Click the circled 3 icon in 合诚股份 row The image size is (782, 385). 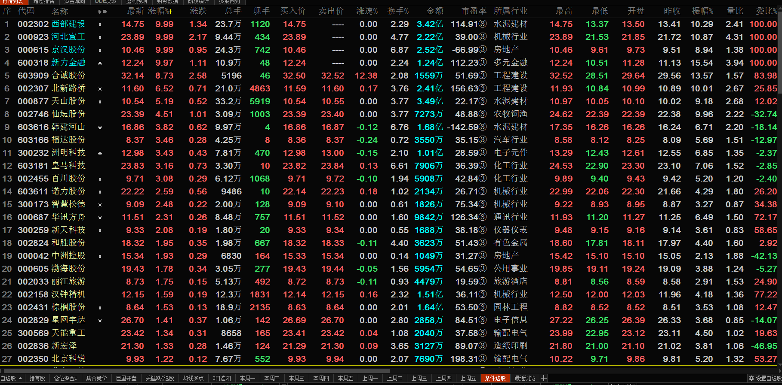[x=483, y=76]
